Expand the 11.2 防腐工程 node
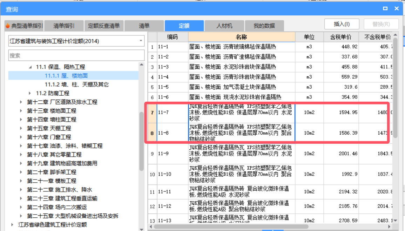The image size is (405, 231). click(30, 93)
